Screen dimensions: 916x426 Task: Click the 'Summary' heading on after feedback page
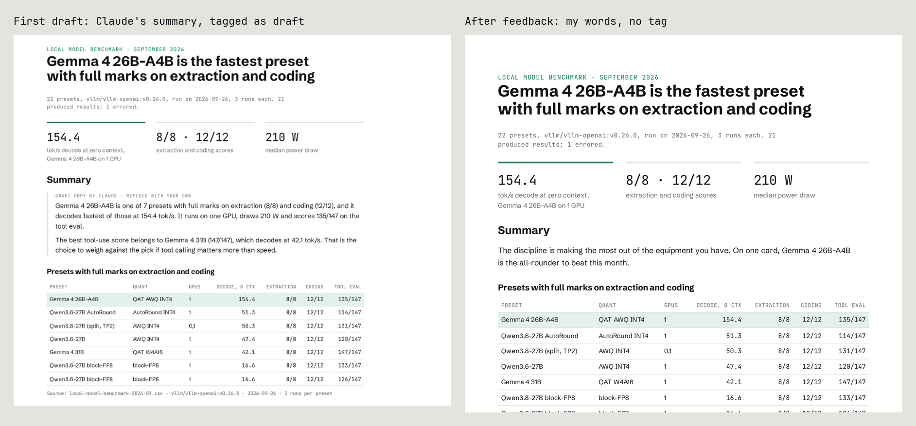click(524, 230)
